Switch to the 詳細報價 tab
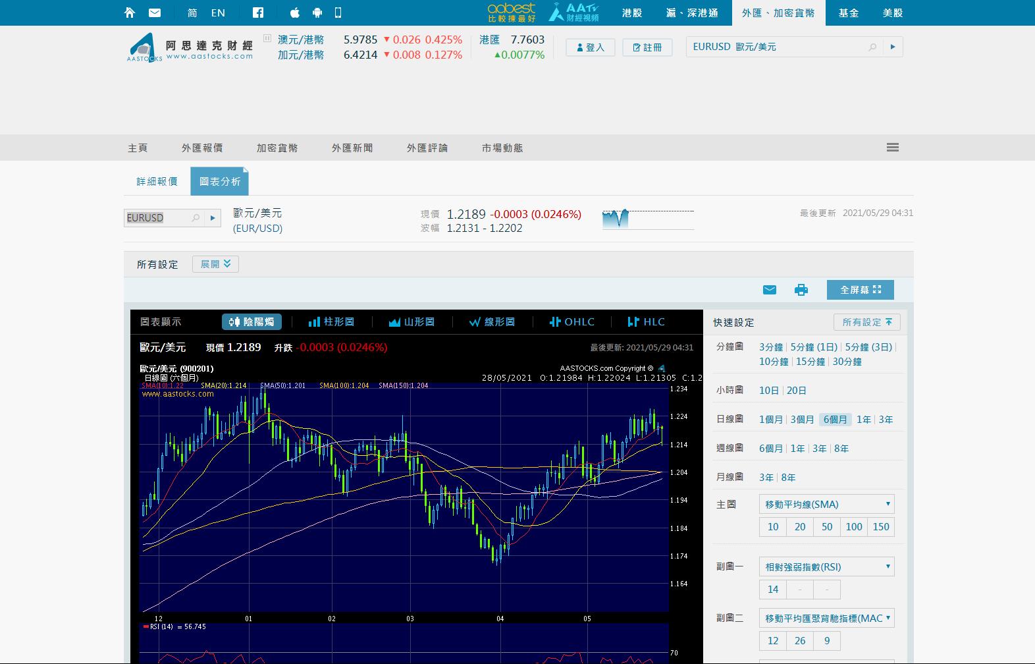 point(157,181)
